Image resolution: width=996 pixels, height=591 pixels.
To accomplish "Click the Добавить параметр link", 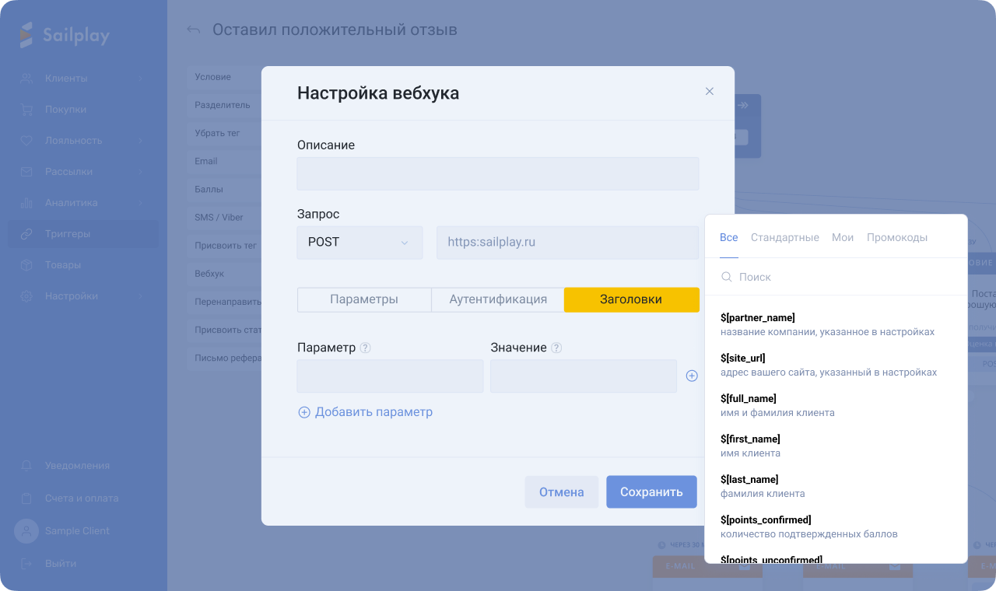I will (366, 412).
